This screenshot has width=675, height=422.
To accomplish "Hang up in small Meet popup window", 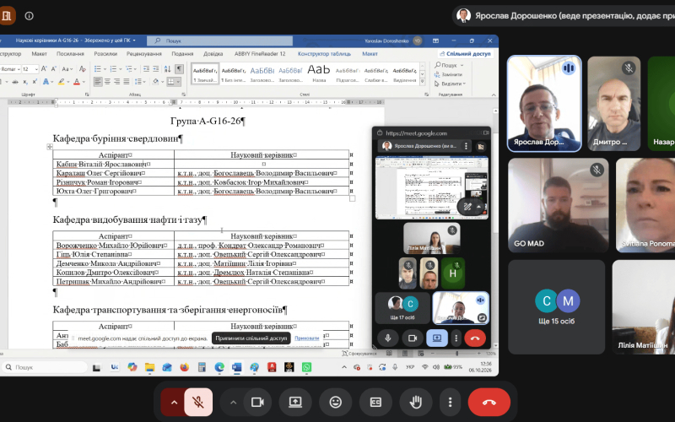I will tap(475, 338).
